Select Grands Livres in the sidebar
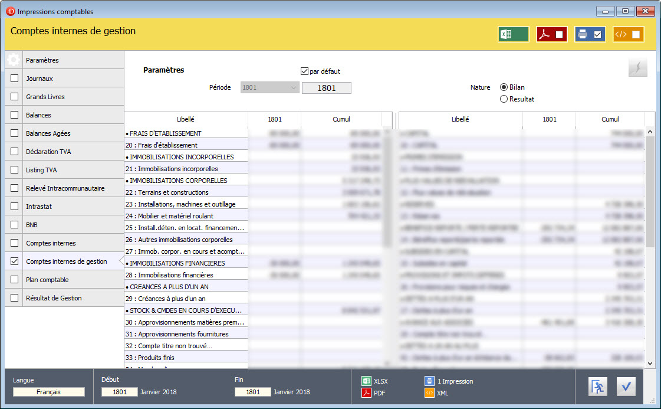 tap(45, 97)
